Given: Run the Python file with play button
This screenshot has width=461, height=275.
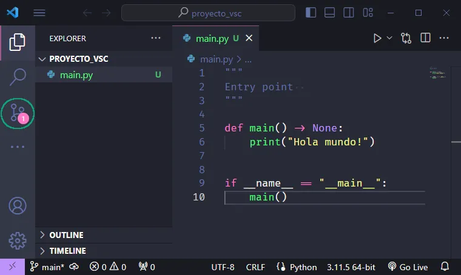Looking at the screenshot, I should [377, 38].
